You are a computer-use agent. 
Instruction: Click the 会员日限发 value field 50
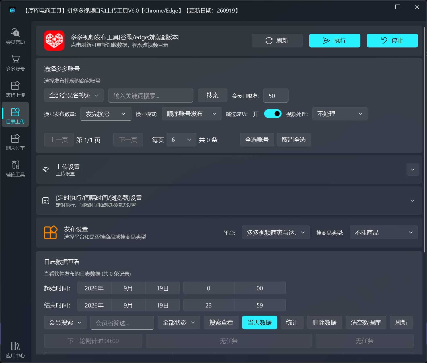[276, 95]
